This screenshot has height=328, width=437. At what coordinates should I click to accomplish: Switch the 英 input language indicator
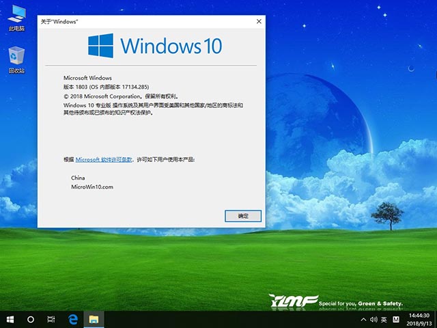tap(384, 319)
